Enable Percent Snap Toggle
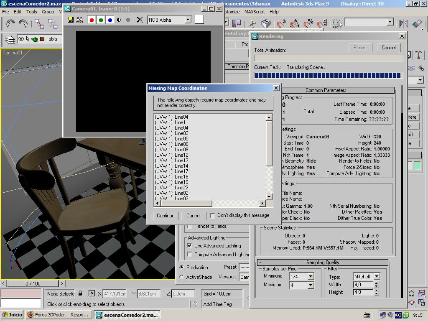 coord(308,23)
